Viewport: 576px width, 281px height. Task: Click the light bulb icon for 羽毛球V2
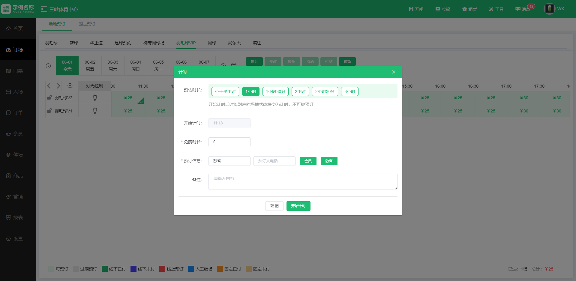pos(95,97)
